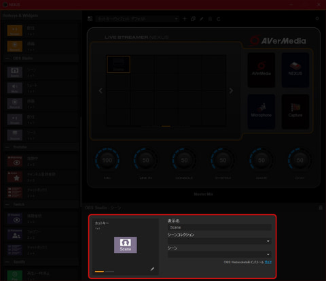Go to previous page with left arrow
Image resolution: width=326 pixels, height=281 pixels.
(101, 90)
